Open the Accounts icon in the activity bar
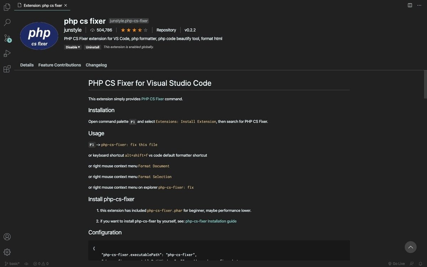 (6, 236)
